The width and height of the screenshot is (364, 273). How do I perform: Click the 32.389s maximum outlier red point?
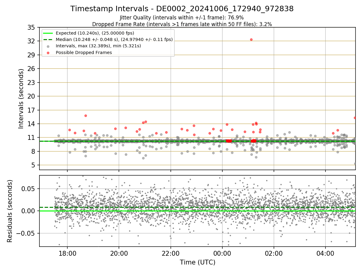pyautogui.click(x=251, y=39)
